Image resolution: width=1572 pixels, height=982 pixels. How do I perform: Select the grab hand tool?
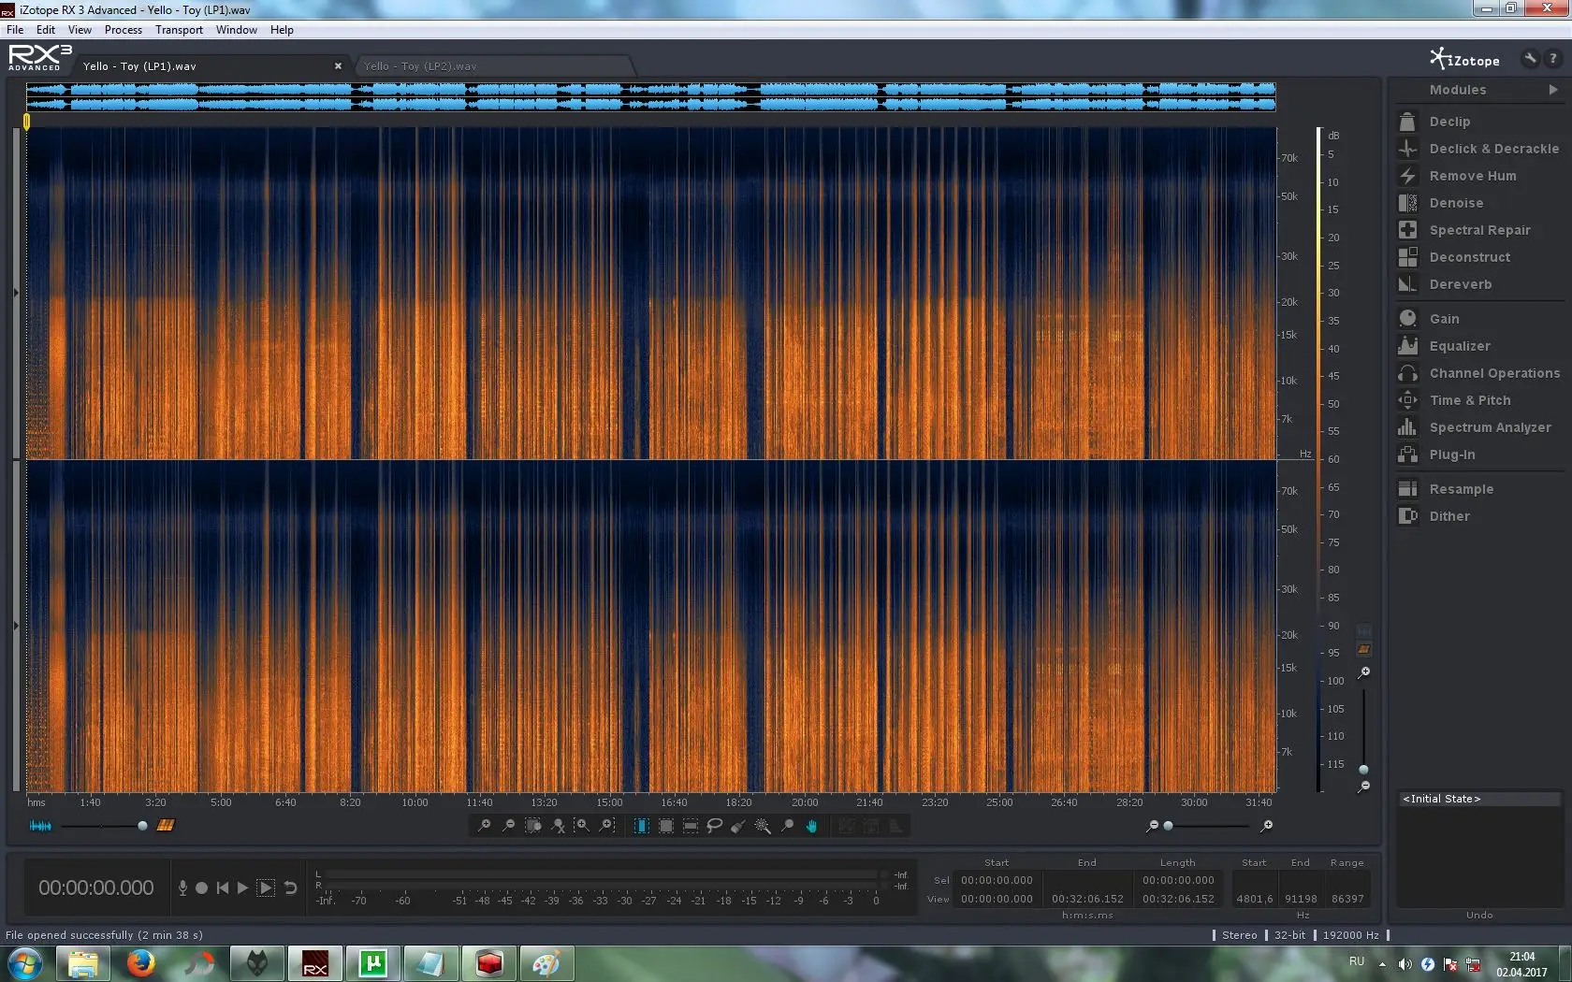point(811,826)
